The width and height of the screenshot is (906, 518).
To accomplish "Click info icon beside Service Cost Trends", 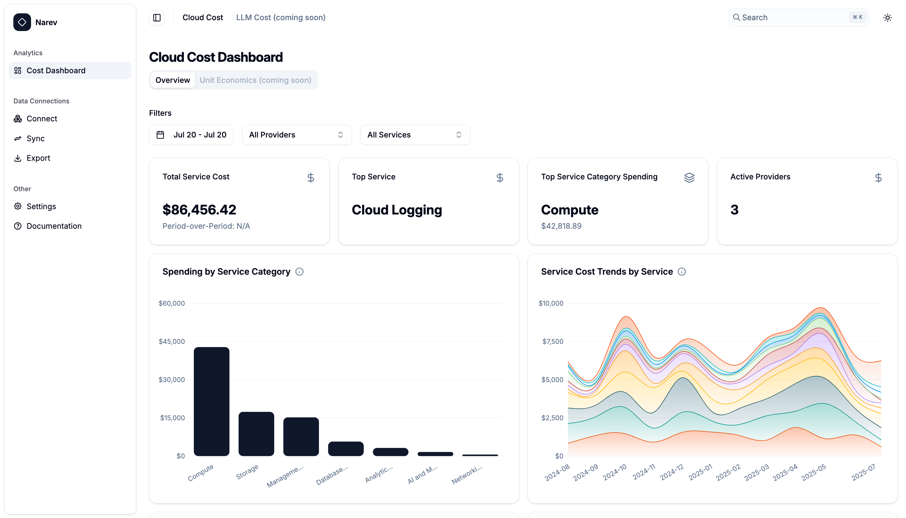I will click(681, 272).
